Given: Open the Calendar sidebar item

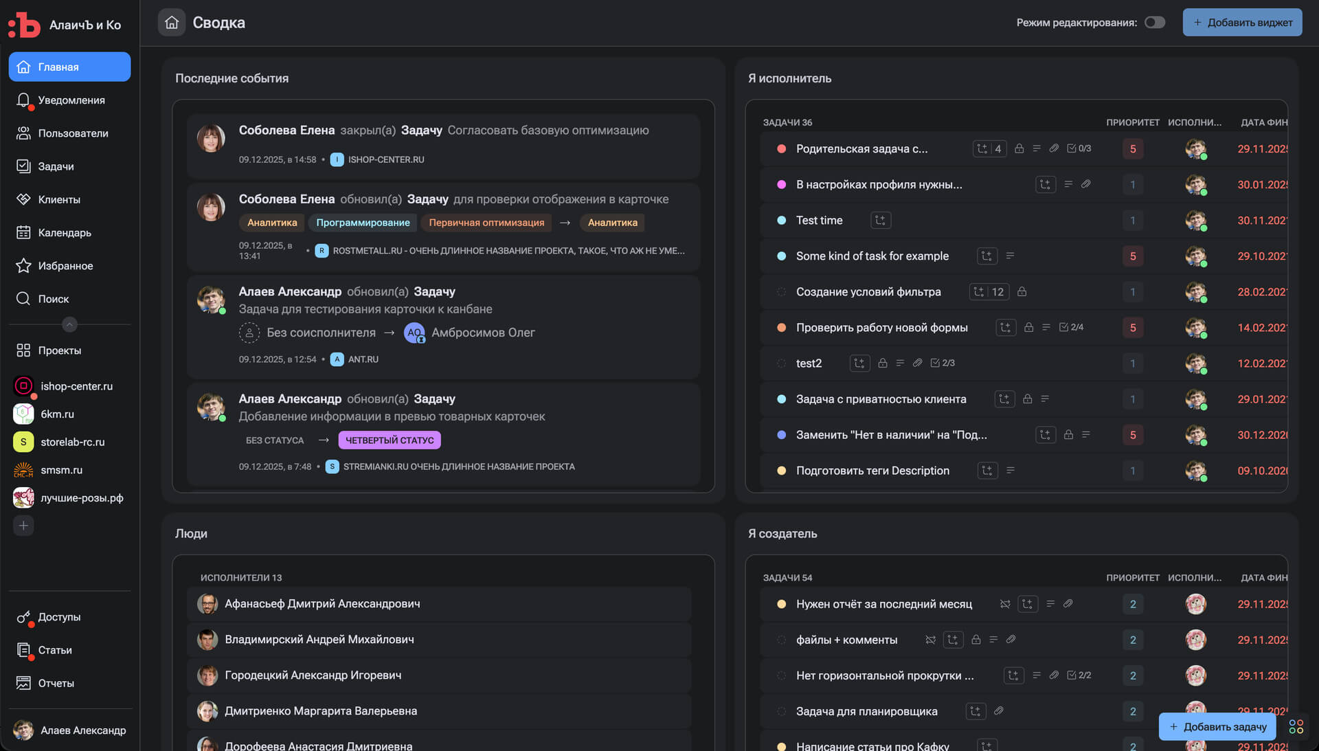Looking at the screenshot, I should point(65,233).
